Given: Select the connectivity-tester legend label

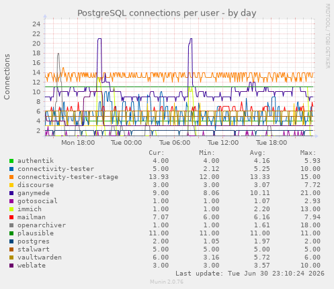Looking at the screenshot, I should (56, 169).
